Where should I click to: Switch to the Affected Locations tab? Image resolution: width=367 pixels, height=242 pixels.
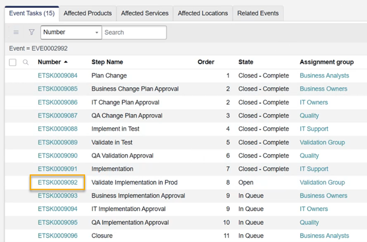(203, 13)
